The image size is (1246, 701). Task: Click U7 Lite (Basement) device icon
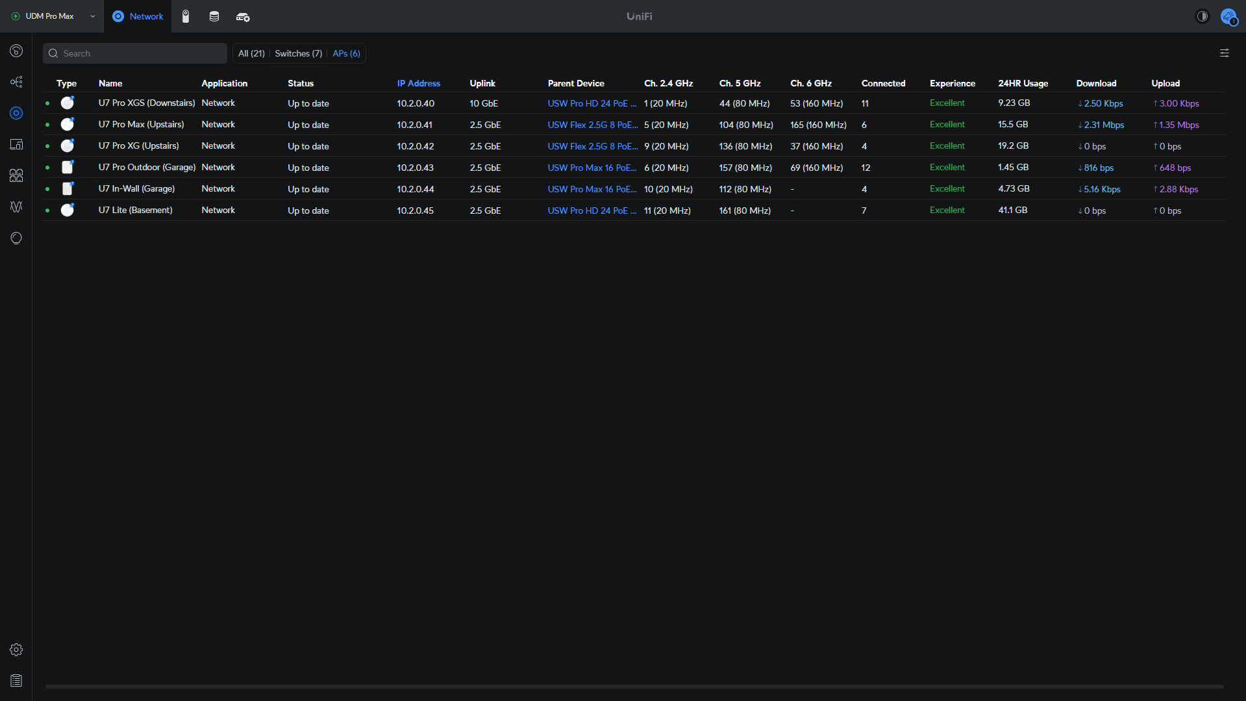coord(68,210)
